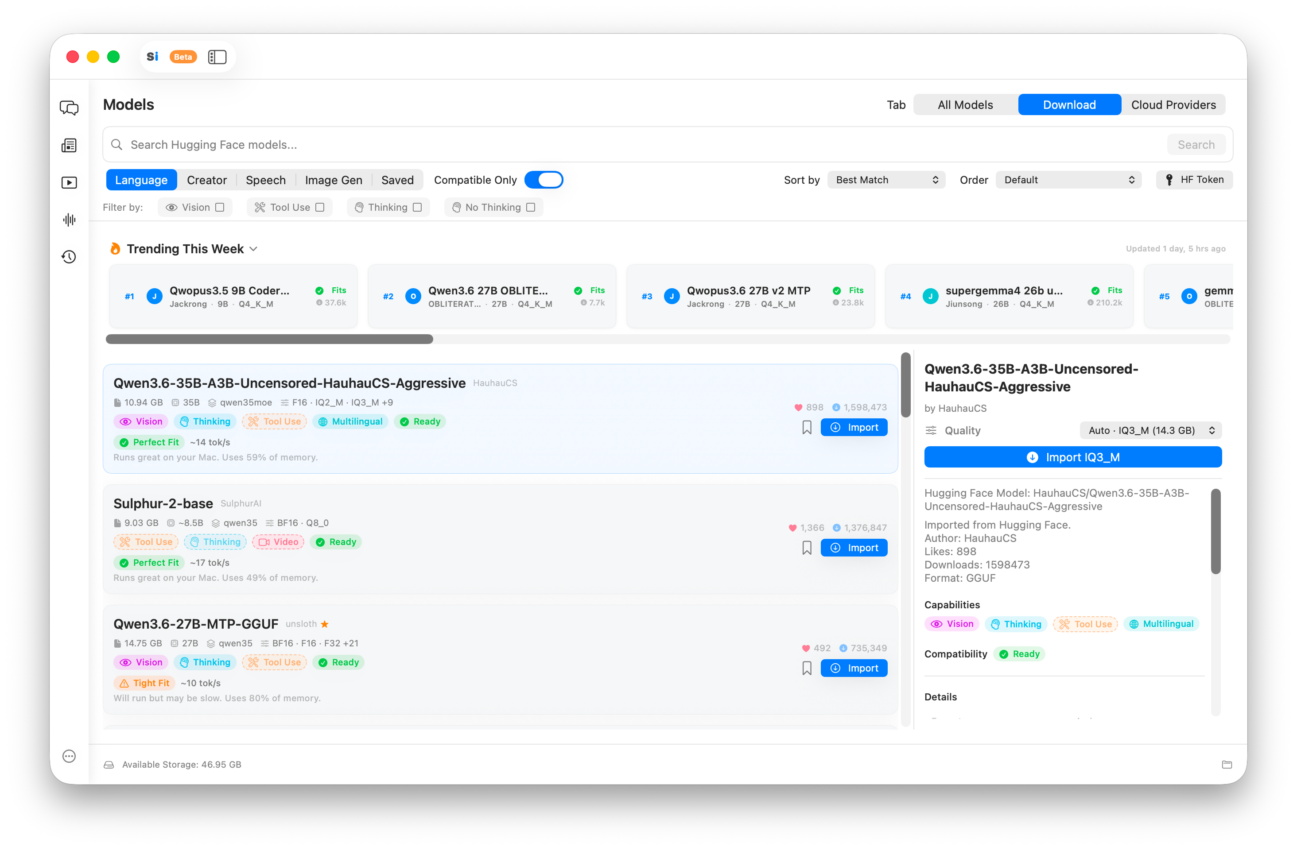Bookmark the Qwen3.6-27B-MTP-GGUF model
This screenshot has height=850, width=1297.
coord(807,668)
